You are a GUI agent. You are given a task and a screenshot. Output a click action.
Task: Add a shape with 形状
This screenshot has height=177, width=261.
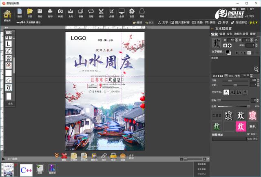point(223,23)
